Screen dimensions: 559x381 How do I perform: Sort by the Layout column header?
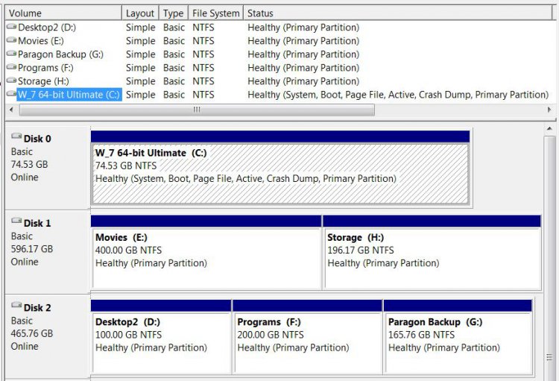tap(140, 13)
